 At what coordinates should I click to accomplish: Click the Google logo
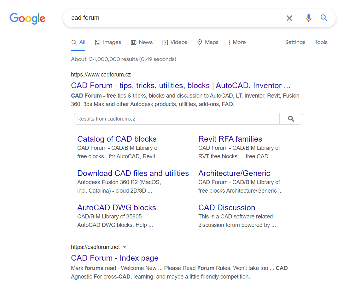pos(27,18)
